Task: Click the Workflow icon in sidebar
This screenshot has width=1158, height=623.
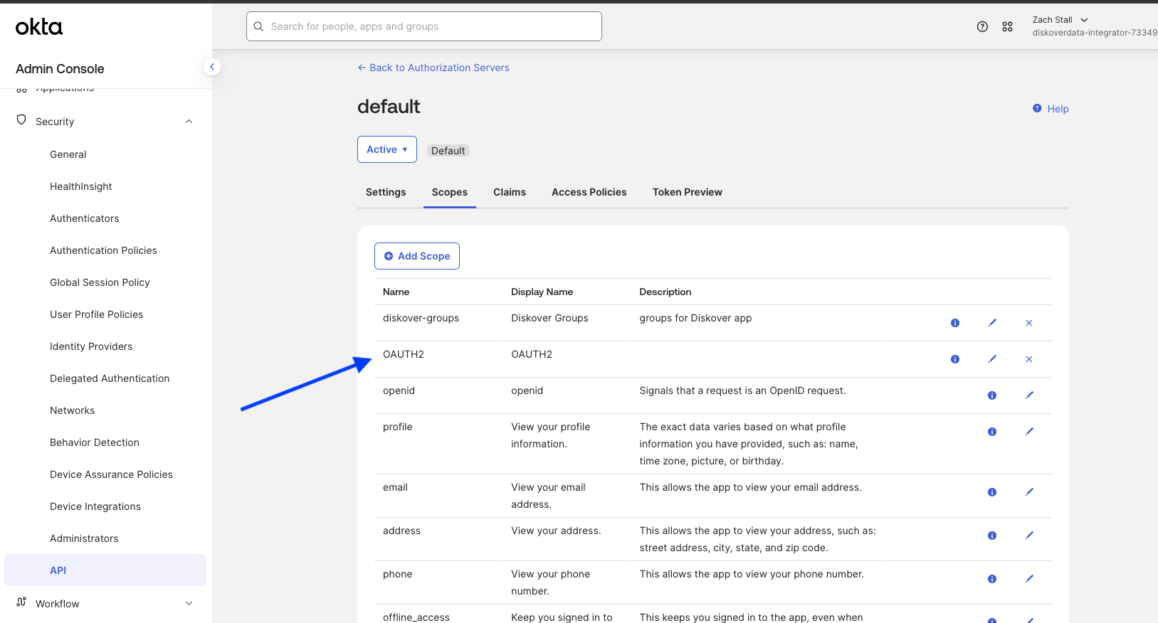Action: [21, 602]
